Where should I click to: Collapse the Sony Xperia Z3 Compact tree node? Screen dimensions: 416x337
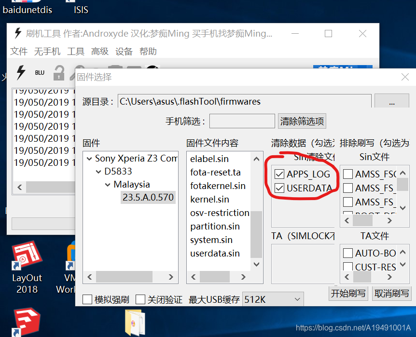click(x=89, y=159)
